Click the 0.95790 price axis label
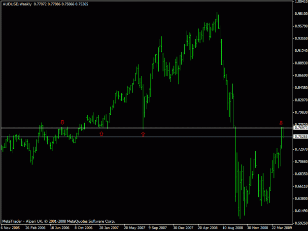Image resolution: width=308 pixels, height=231 pixels. pos(301,26)
